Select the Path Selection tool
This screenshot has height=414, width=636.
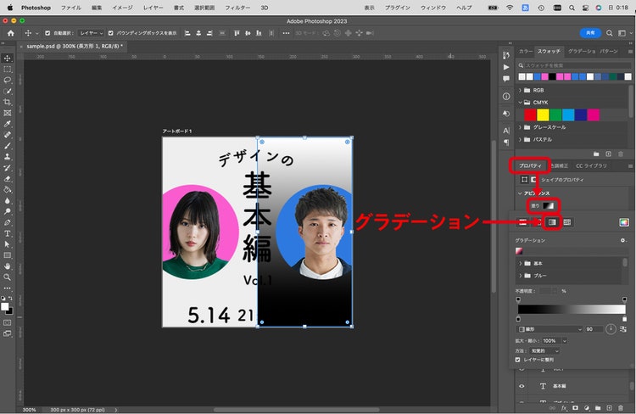click(x=8, y=244)
